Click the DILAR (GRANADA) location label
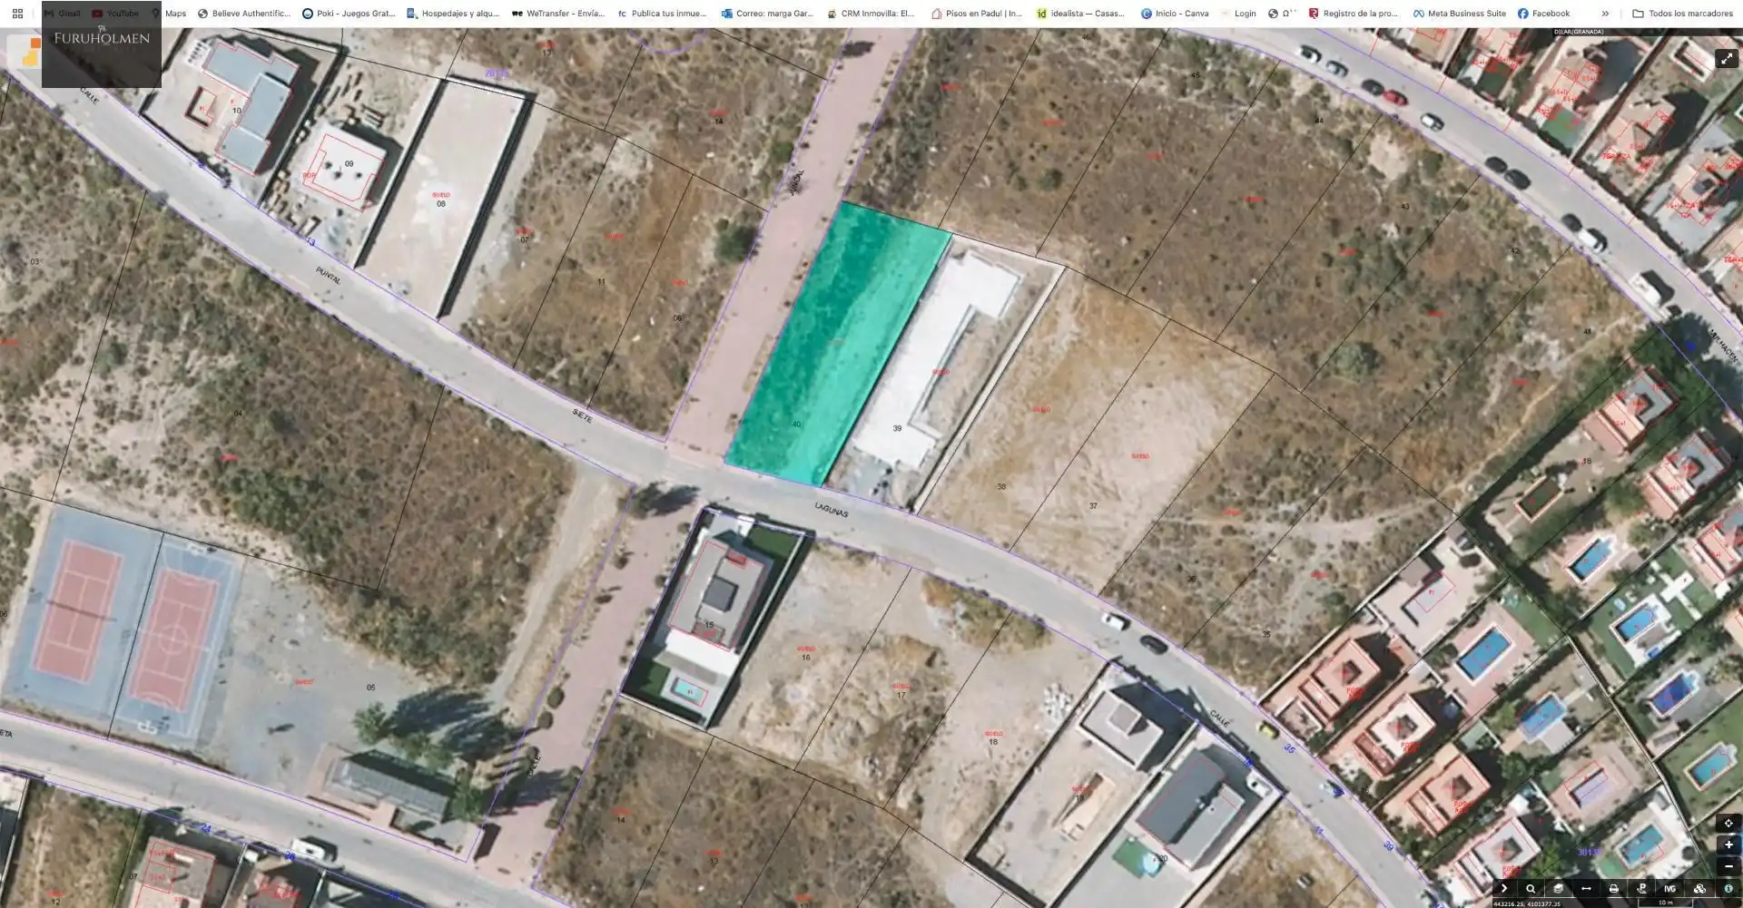Screen dimensions: 1743x908 tap(1579, 32)
